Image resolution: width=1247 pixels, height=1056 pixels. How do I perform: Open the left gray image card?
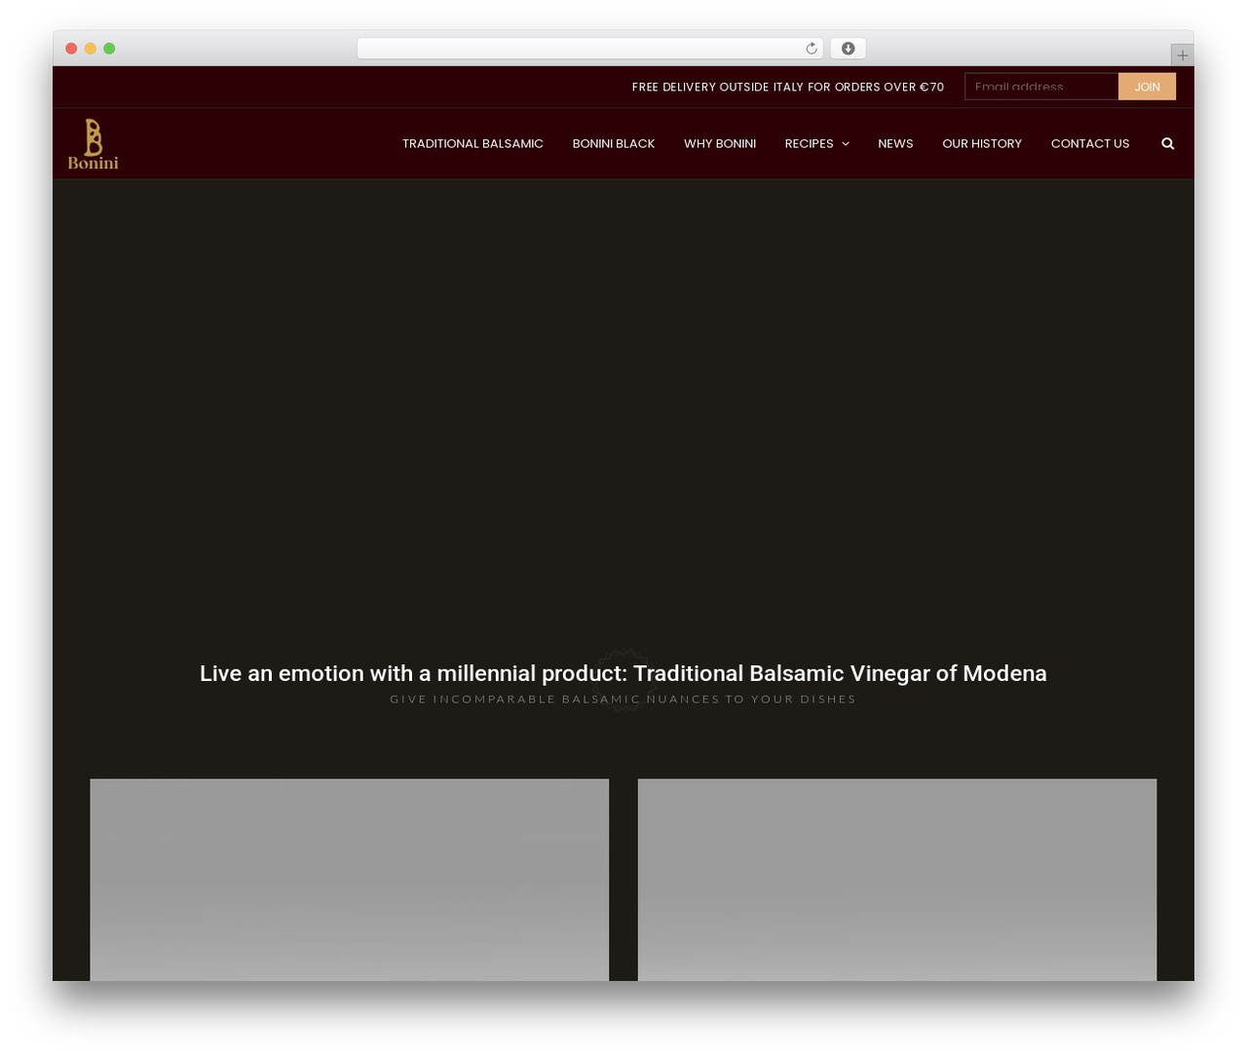349,880
